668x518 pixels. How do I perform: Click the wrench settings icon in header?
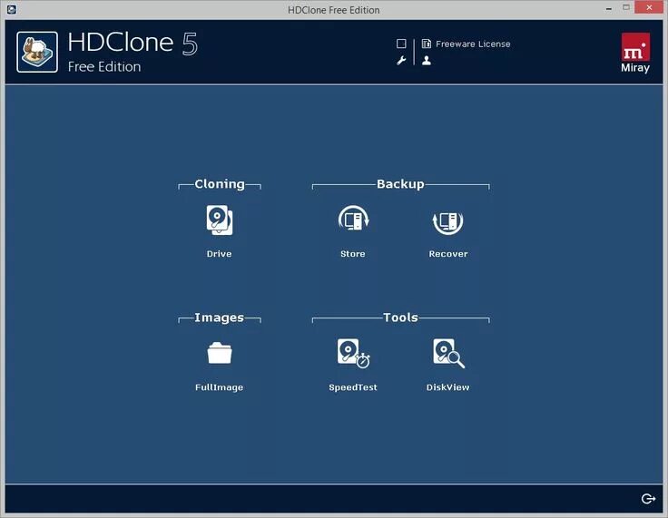pos(401,61)
